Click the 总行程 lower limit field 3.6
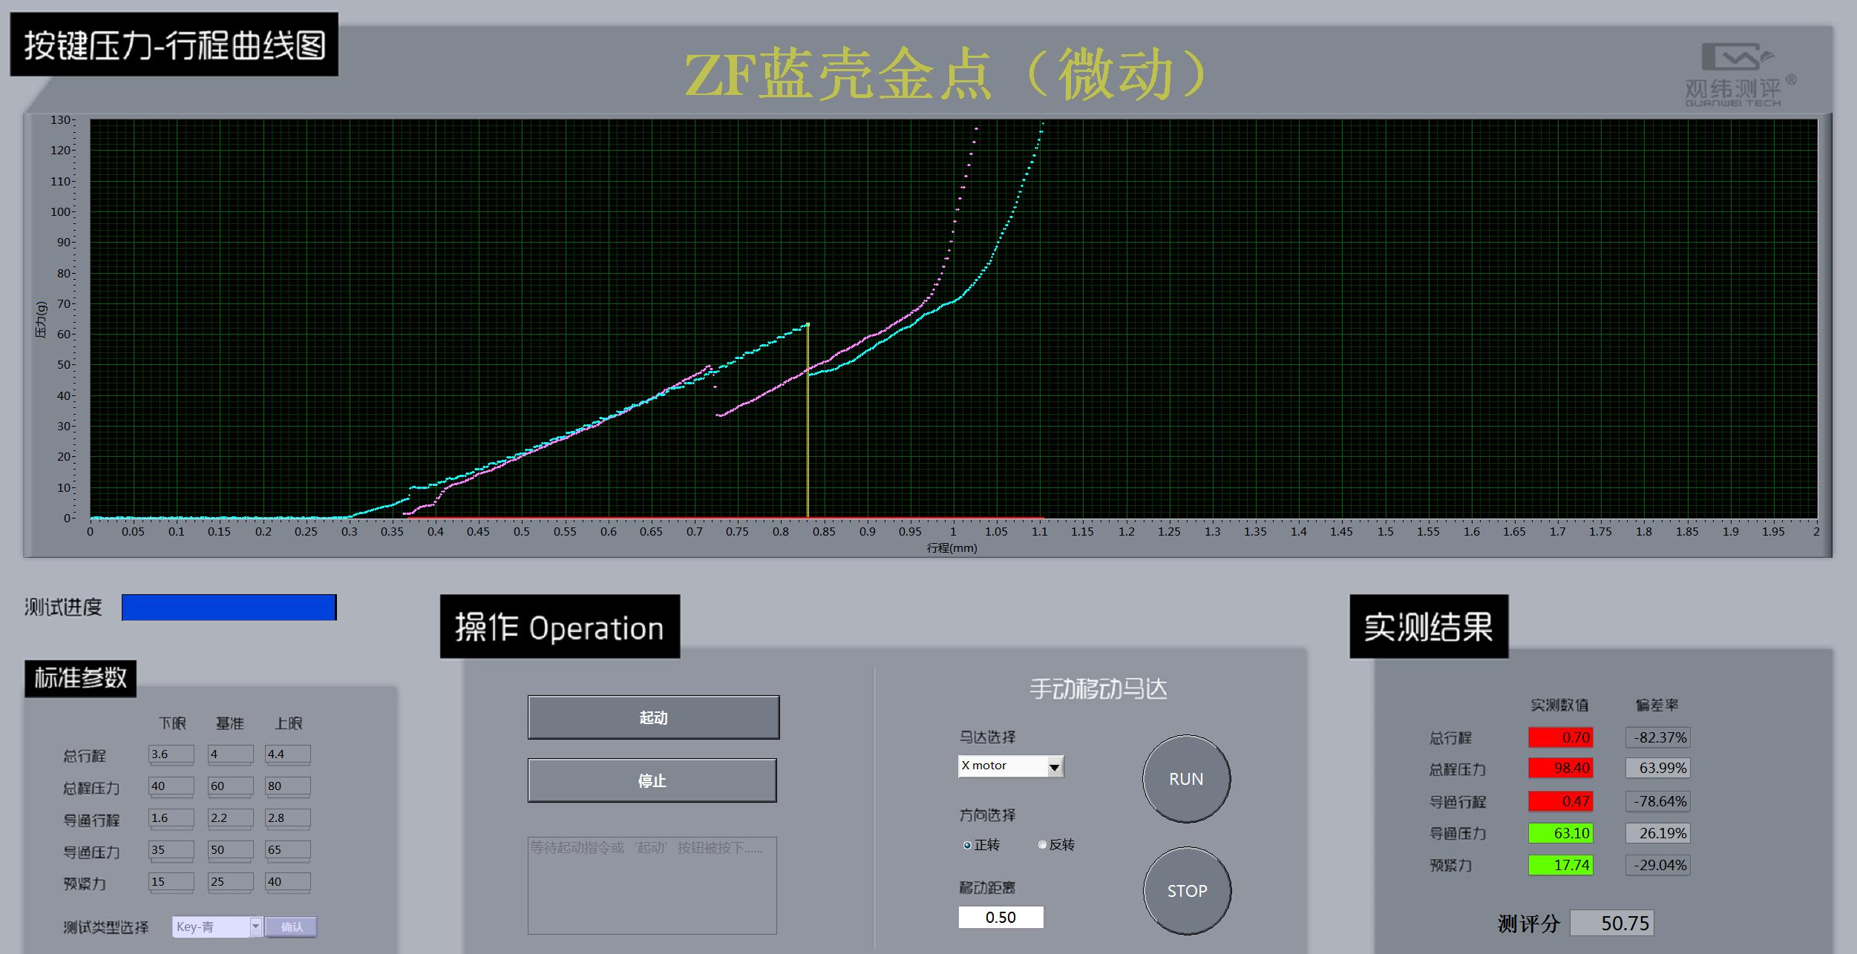The image size is (1857, 954). [170, 754]
